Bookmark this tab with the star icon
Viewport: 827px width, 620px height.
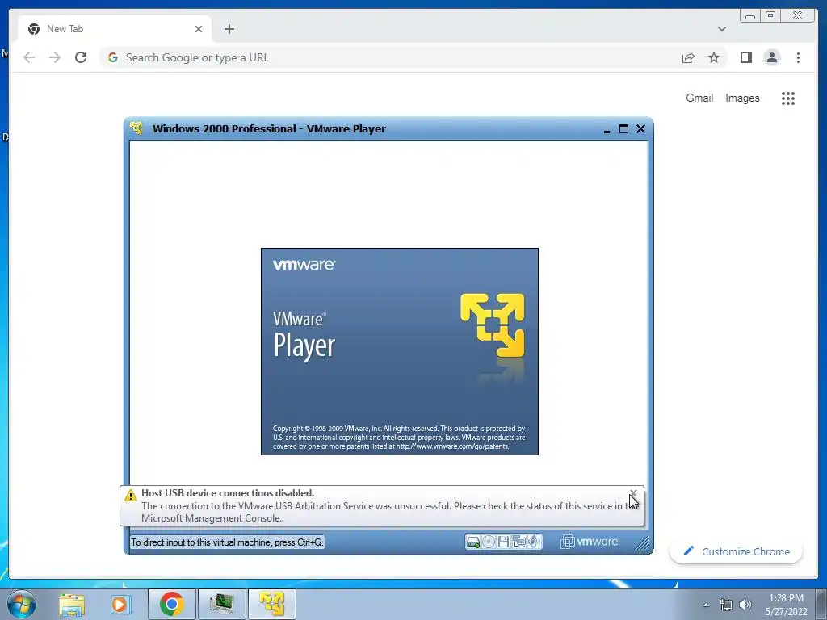(x=714, y=57)
